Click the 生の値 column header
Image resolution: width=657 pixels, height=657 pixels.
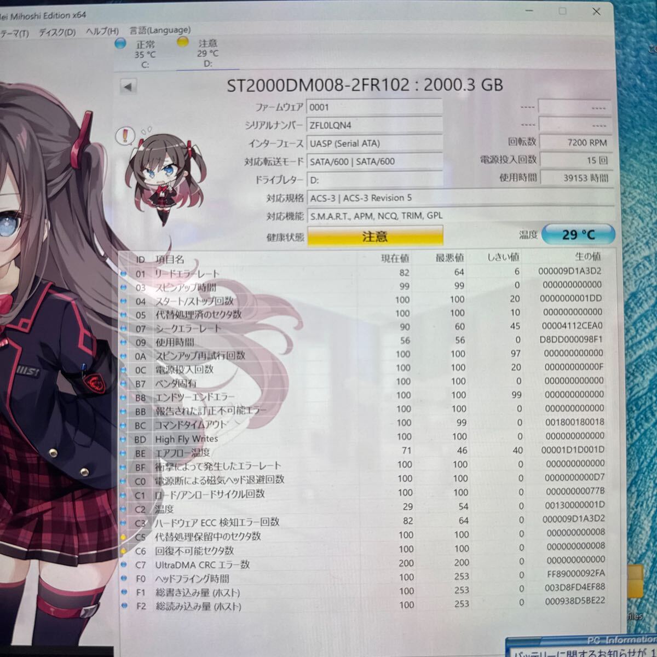coord(587,256)
